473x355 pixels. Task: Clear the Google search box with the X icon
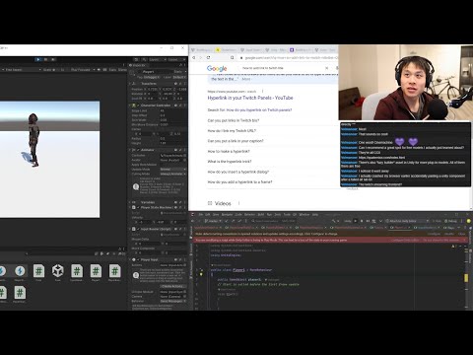click(x=326, y=68)
